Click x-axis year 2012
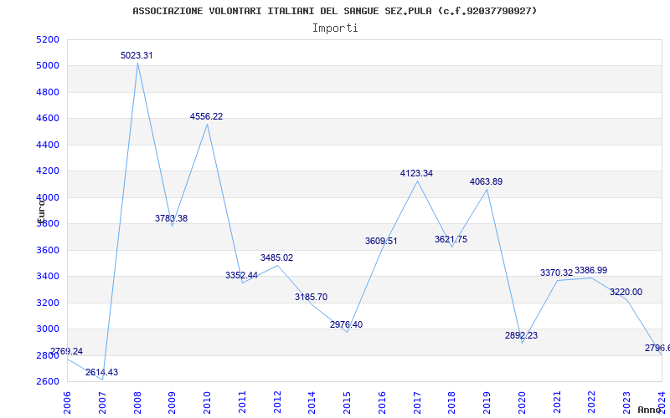670x418 pixels. 277,403
